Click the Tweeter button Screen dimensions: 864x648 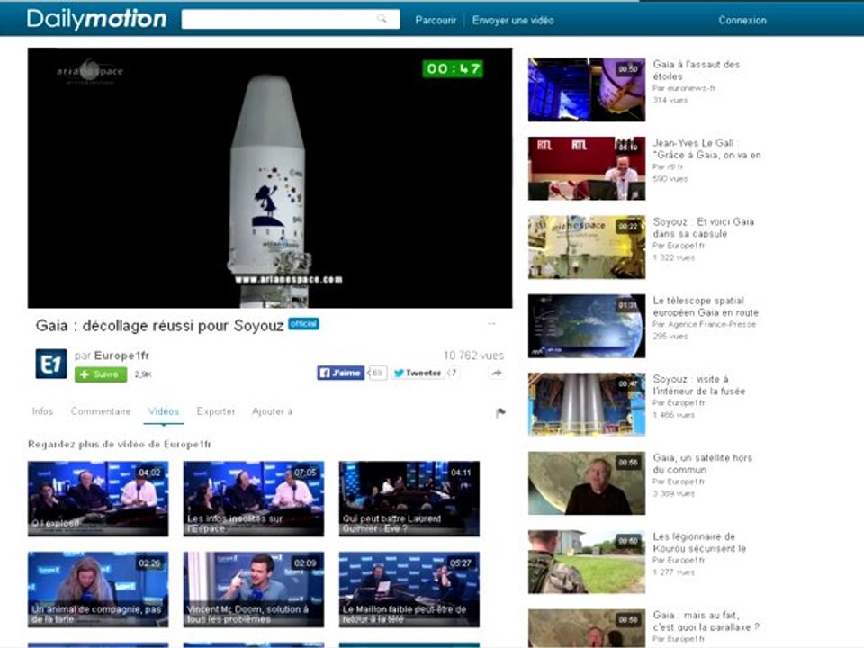pos(418,373)
